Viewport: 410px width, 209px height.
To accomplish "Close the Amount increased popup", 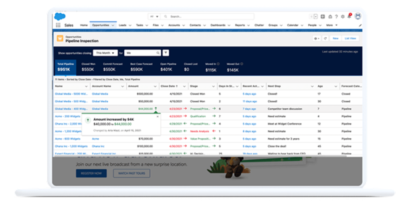I will coord(158,117).
